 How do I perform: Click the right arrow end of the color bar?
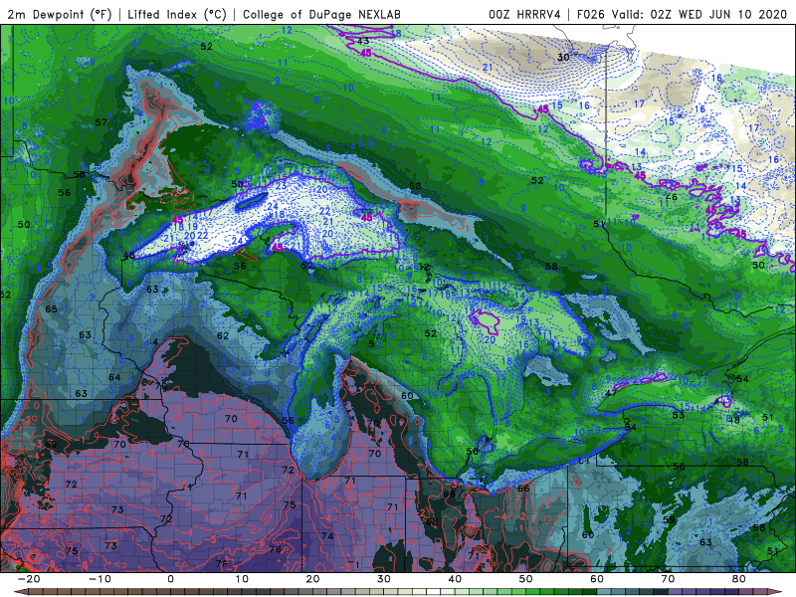pos(776,592)
